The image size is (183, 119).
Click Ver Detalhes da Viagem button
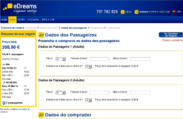pos(171,35)
